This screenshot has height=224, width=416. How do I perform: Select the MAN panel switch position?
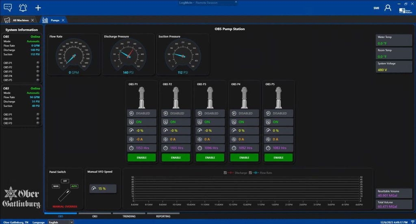56,186
